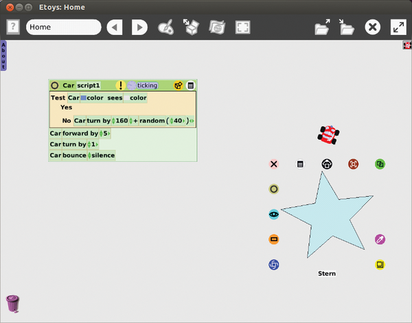Viewport: 412px width, 323px height.
Task: Change the plus operator arrows
Action: tap(131, 121)
